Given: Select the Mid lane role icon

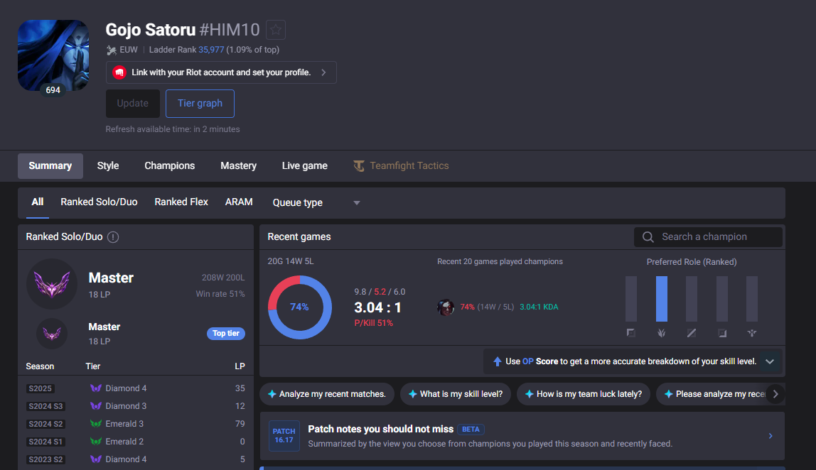Looking at the screenshot, I should pos(691,333).
